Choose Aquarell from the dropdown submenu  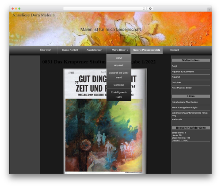(x=119, y=65)
